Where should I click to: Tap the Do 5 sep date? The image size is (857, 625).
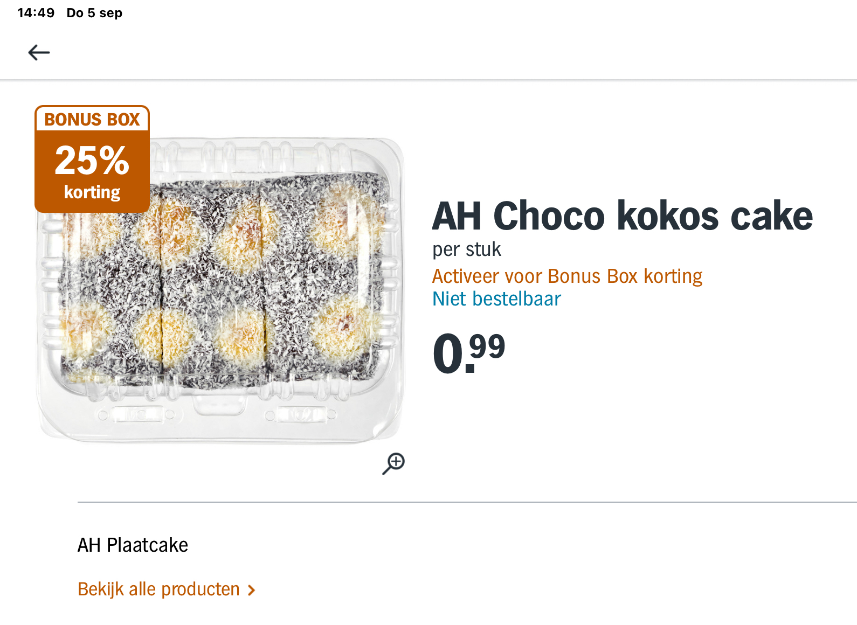click(94, 13)
